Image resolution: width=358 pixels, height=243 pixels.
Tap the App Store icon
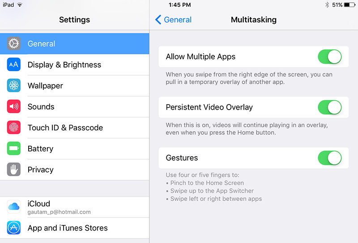point(14,228)
